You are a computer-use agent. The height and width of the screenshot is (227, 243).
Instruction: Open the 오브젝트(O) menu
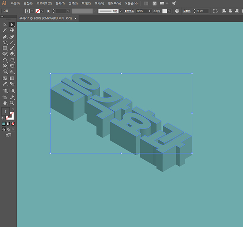point(44,3)
